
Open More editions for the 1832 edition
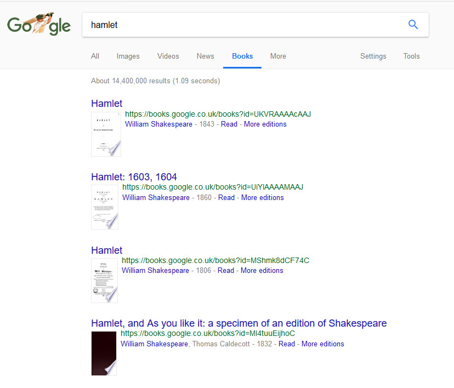(x=323, y=344)
